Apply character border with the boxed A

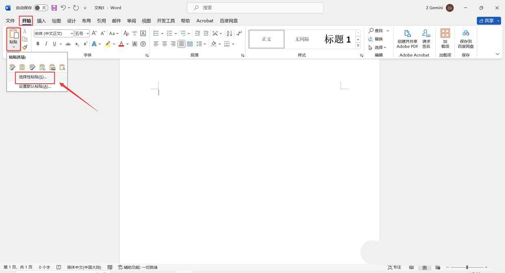pos(143,33)
